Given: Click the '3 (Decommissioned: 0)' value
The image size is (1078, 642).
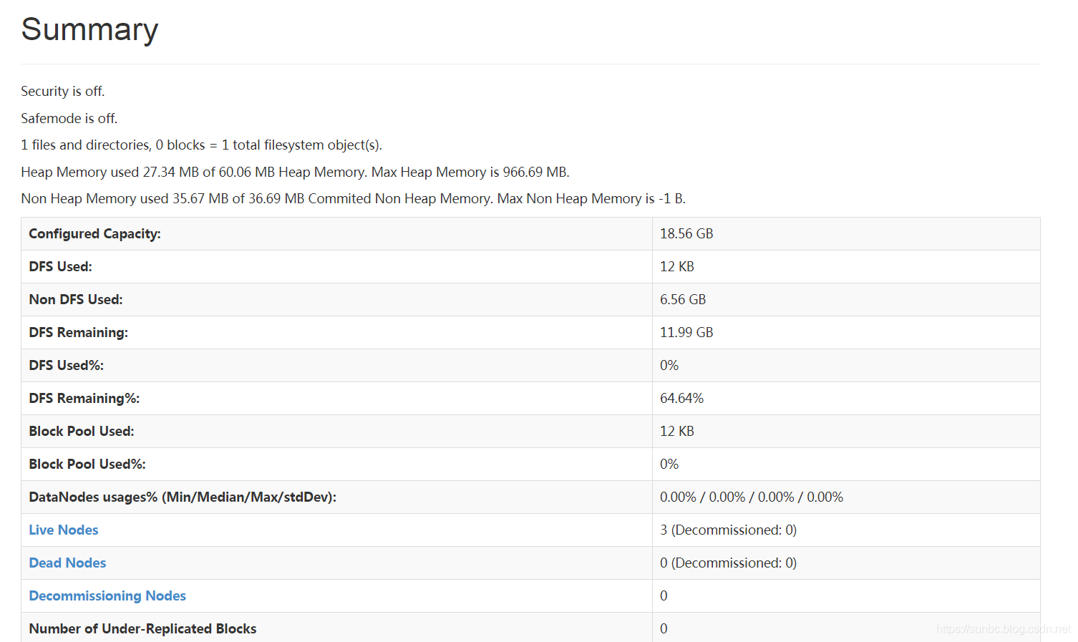Looking at the screenshot, I should coord(729,530).
